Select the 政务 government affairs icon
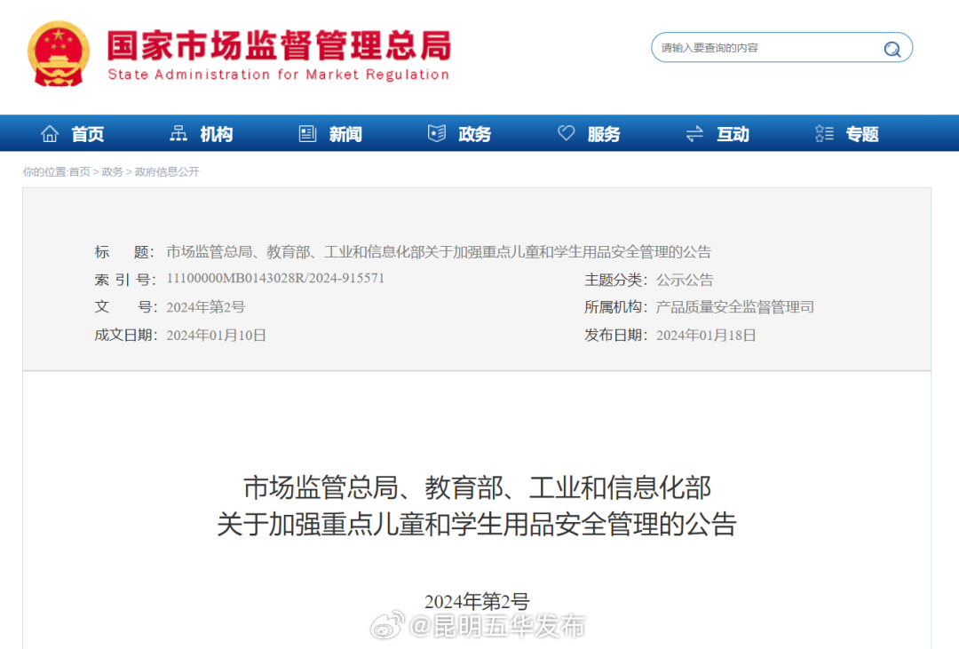The width and height of the screenshot is (959, 649). pyautogui.click(x=436, y=132)
